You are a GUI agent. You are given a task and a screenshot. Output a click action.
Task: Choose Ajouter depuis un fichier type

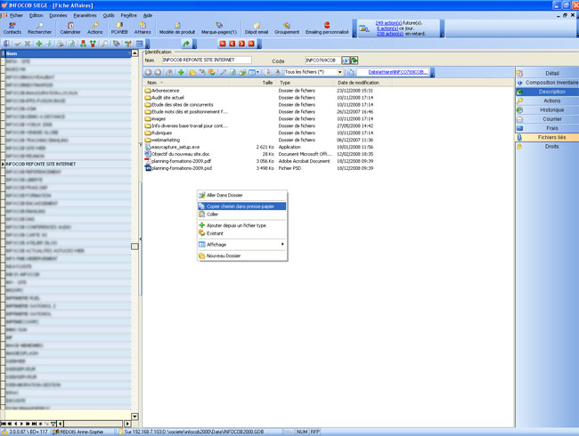(x=242, y=225)
